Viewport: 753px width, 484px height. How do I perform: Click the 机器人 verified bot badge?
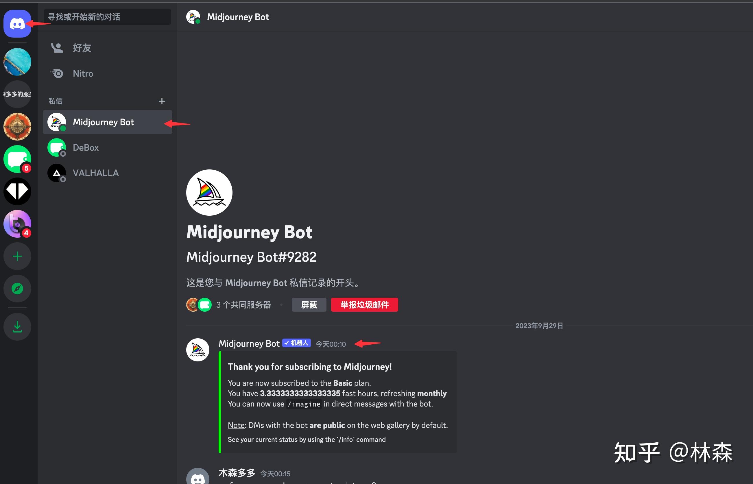tap(296, 343)
